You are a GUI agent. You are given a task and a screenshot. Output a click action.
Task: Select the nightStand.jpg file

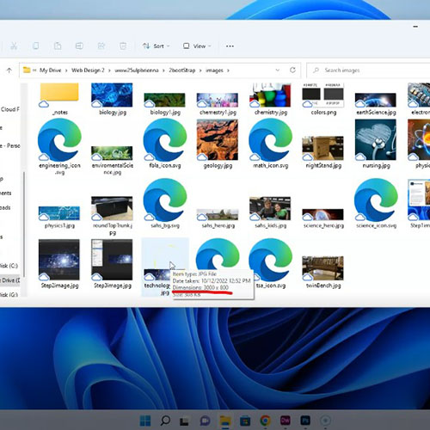click(323, 152)
